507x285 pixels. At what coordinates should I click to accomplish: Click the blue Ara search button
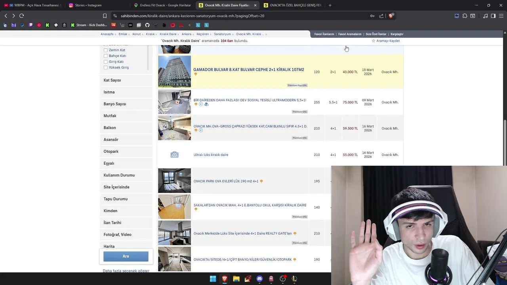(126, 256)
